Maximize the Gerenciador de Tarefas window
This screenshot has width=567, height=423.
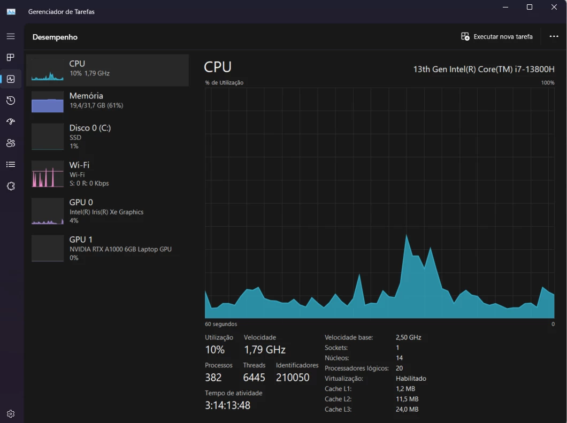[x=530, y=7]
